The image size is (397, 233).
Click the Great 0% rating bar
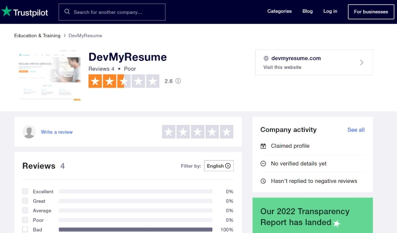(x=135, y=201)
